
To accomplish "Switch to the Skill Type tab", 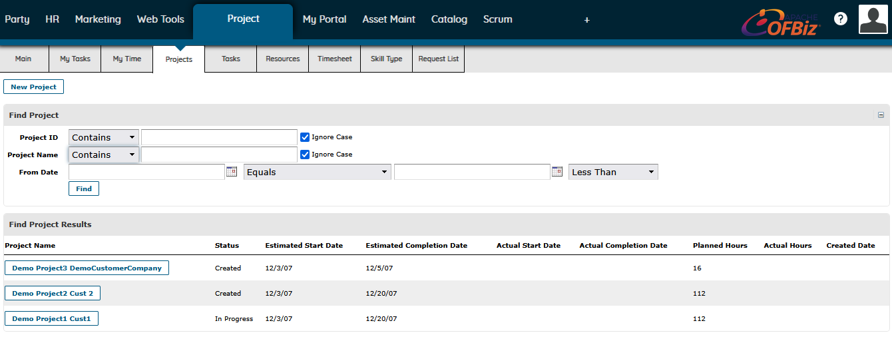I will point(387,59).
